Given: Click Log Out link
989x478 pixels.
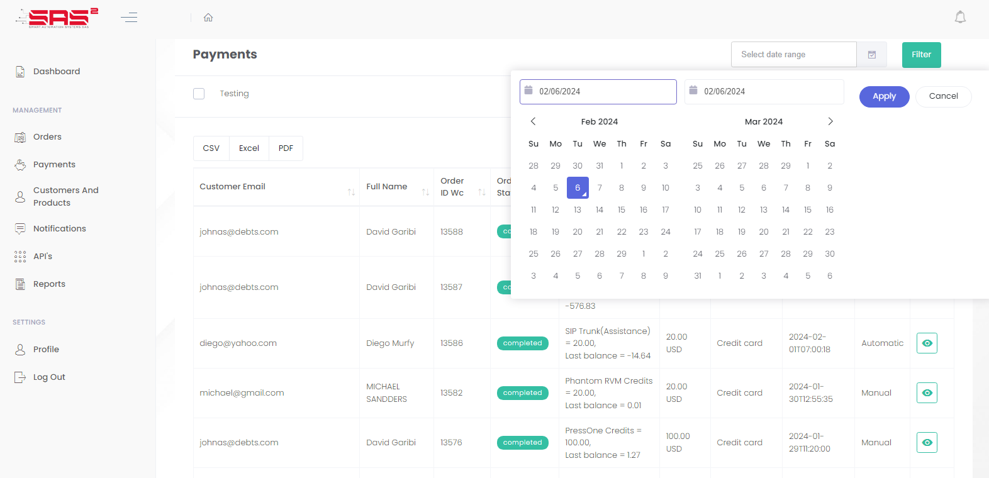Looking at the screenshot, I should coord(49,377).
